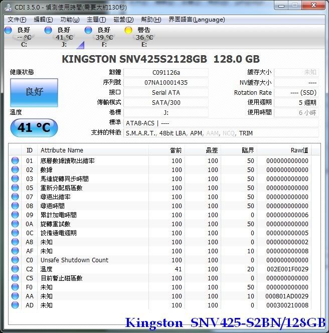Image resolution: width=329 pixels, height=333 pixels.
Task: Click status orb for Unsafe Shutdown Count row
Action: click(15, 260)
